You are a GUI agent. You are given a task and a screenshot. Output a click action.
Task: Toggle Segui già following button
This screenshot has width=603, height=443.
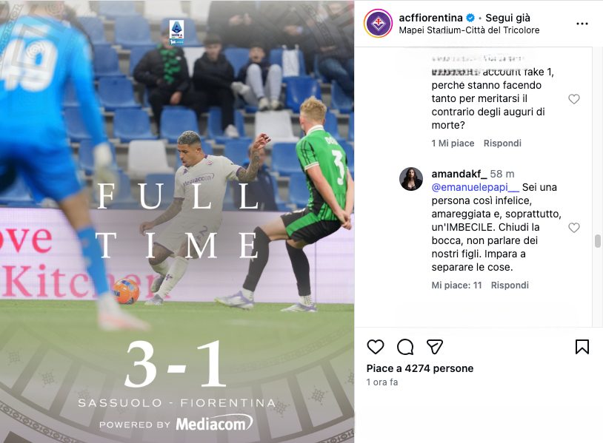[507, 18]
